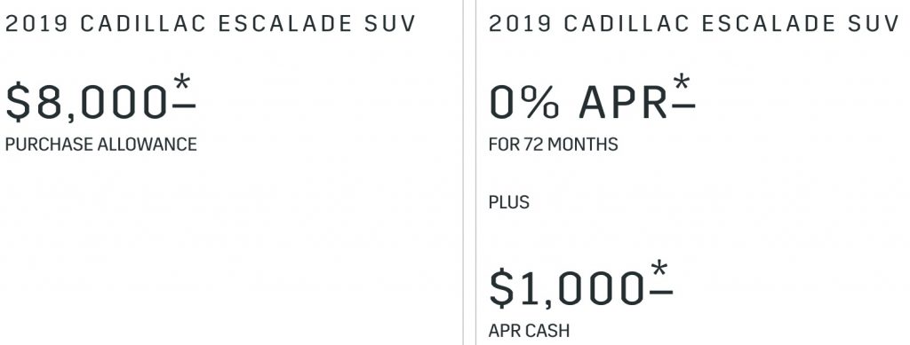Click the $1,000 amount in the APR offer
The image size is (910, 345).
[x=567, y=289]
